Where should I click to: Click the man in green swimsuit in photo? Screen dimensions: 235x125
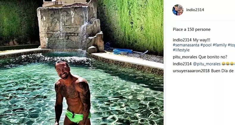coord(73,92)
